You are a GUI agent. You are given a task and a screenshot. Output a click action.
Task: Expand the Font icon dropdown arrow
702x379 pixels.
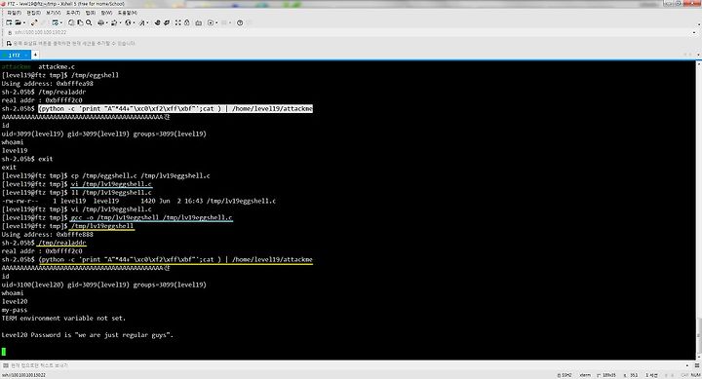tap(148, 22)
